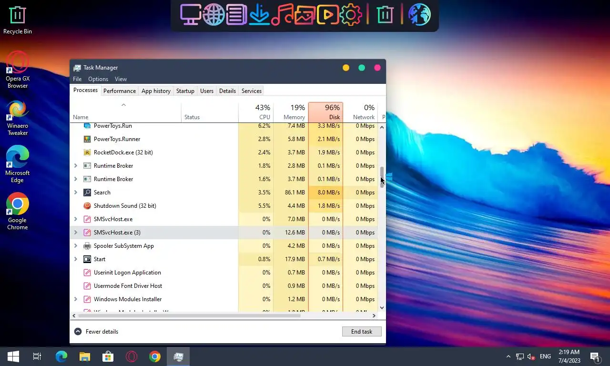Open File Explorer from the taskbar

click(x=85, y=356)
